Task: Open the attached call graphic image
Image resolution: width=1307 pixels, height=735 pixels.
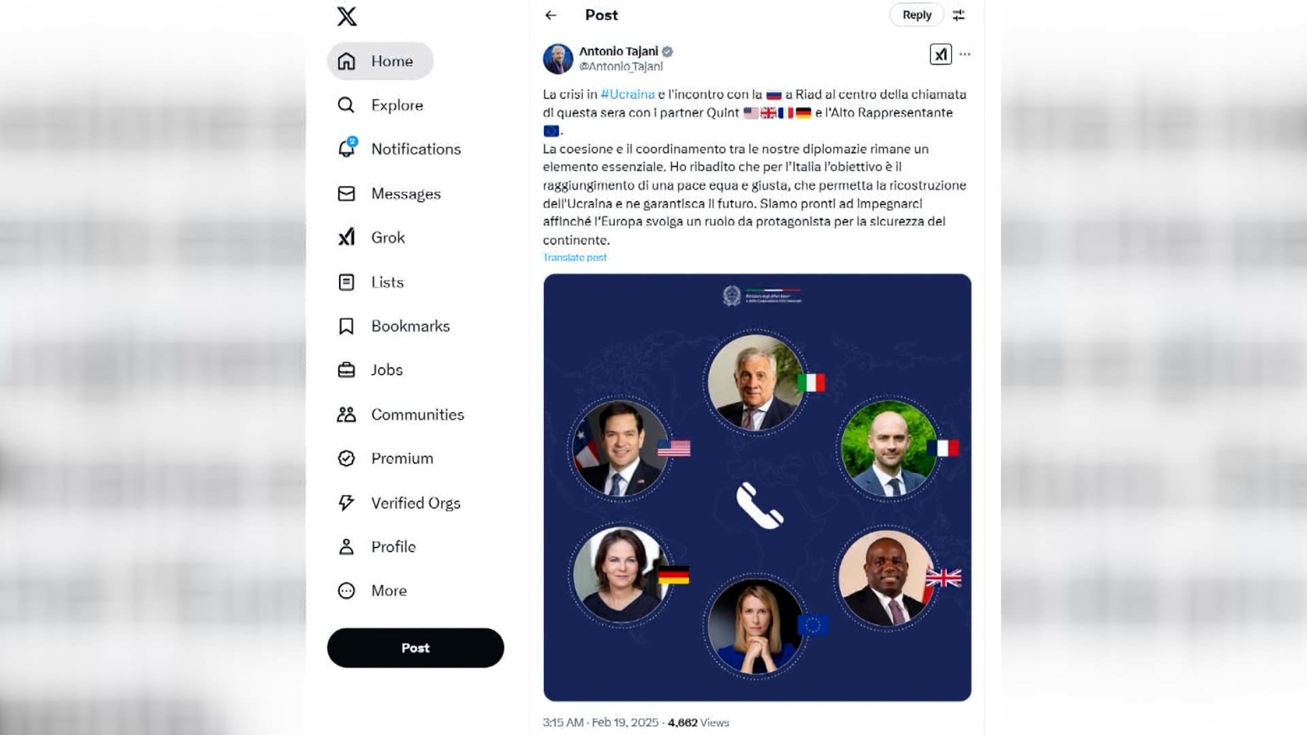Action: pyautogui.click(x=757, y=487)
